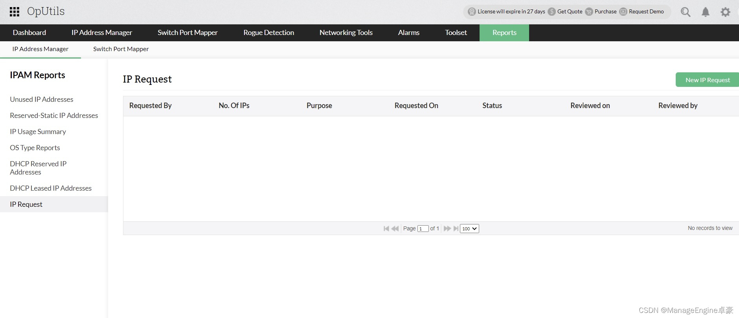739x318 pixels.
Task: Select the Reports menu tab
Action: tap(504, 33)
